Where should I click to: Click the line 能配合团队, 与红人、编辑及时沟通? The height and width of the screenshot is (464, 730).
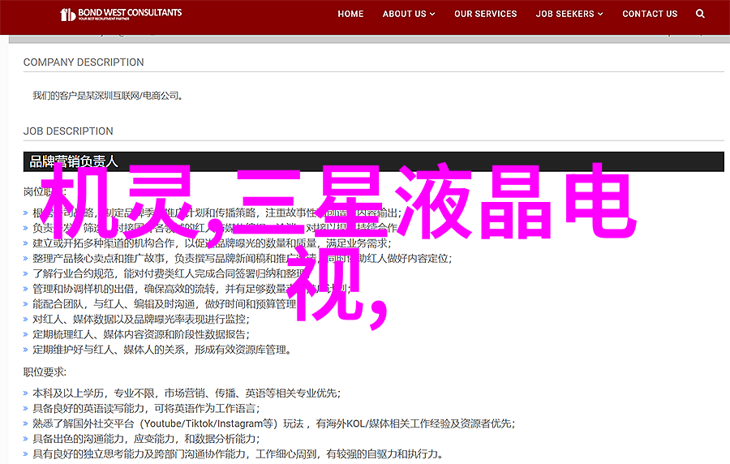164,304
